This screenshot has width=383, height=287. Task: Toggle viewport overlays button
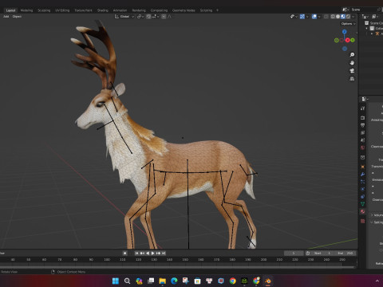(x=314, y=17)
